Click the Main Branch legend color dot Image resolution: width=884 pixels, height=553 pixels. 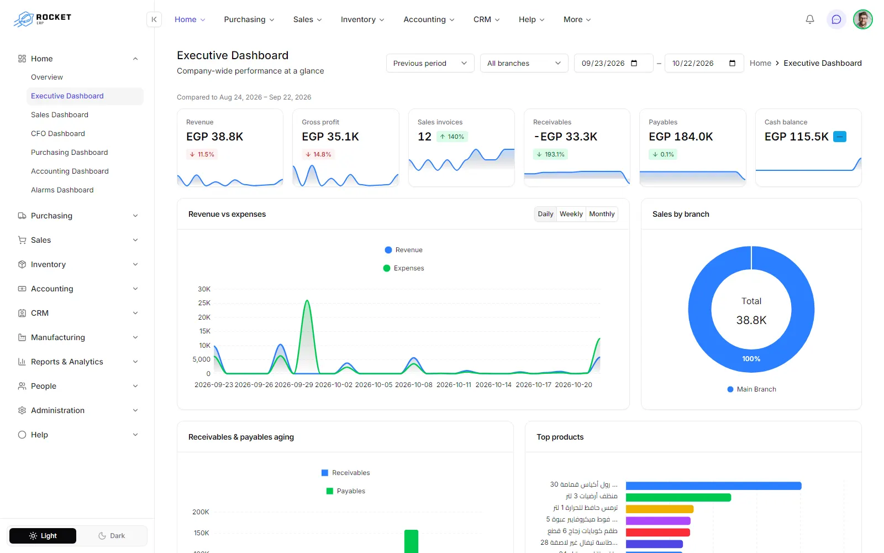tap(730, 389)
